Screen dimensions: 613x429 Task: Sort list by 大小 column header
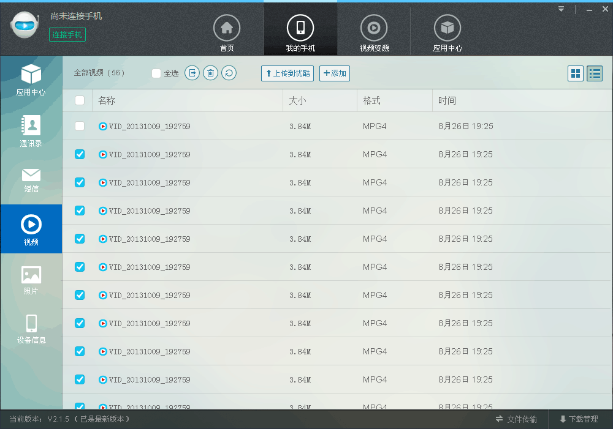(x=298, y=100)
